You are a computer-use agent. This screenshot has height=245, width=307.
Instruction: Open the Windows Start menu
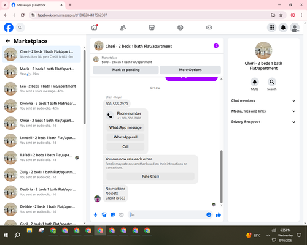click(x=6, y=235)
